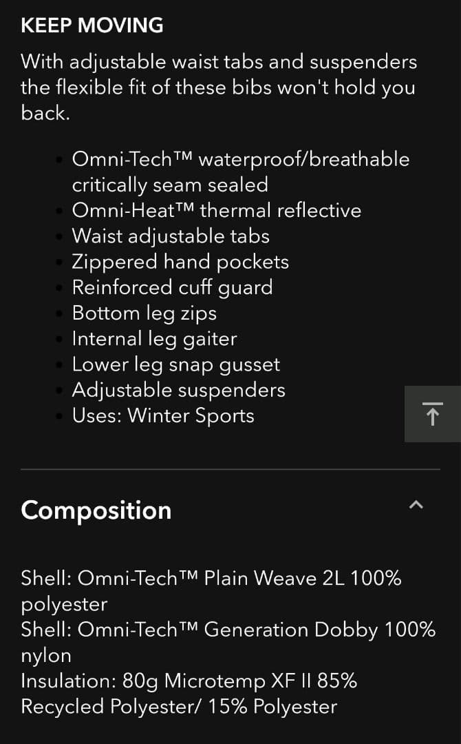Click the 80g Microtemp XF II insulation line
The width and height of the screenshot is (461, 744).
189,681
